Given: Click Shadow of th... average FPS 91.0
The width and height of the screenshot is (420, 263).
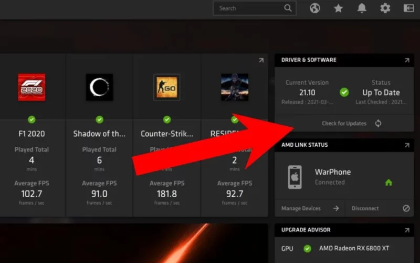Looking at the screenshot, I should point(99,194).
